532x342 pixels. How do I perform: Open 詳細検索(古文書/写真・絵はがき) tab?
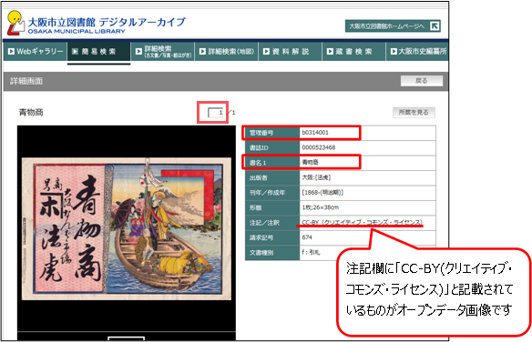click(163, 52)
